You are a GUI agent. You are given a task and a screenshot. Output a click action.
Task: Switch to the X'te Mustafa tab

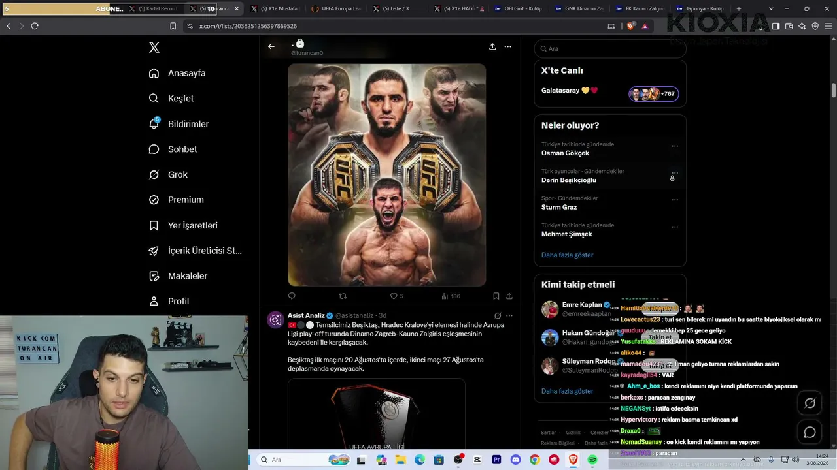[275, 8]
